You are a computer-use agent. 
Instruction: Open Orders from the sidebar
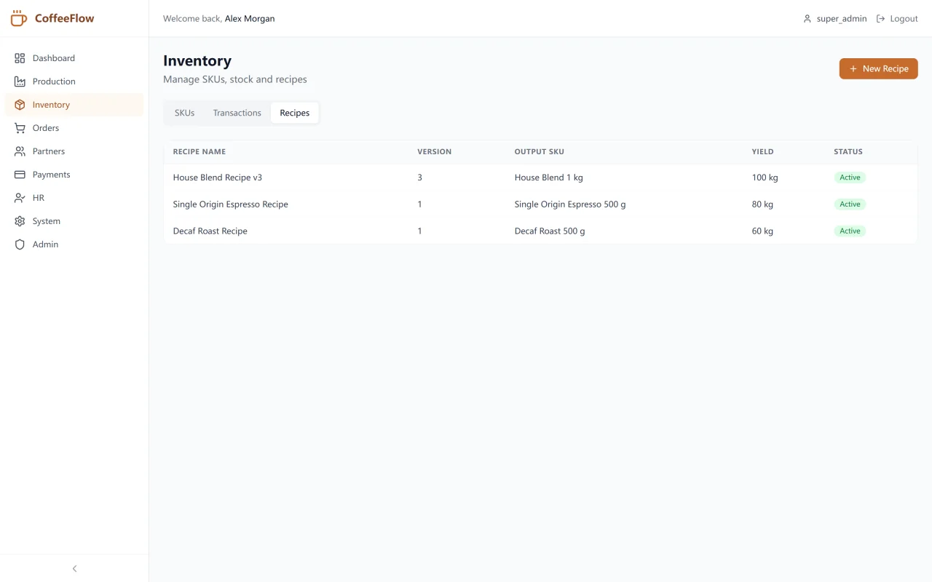74,128
